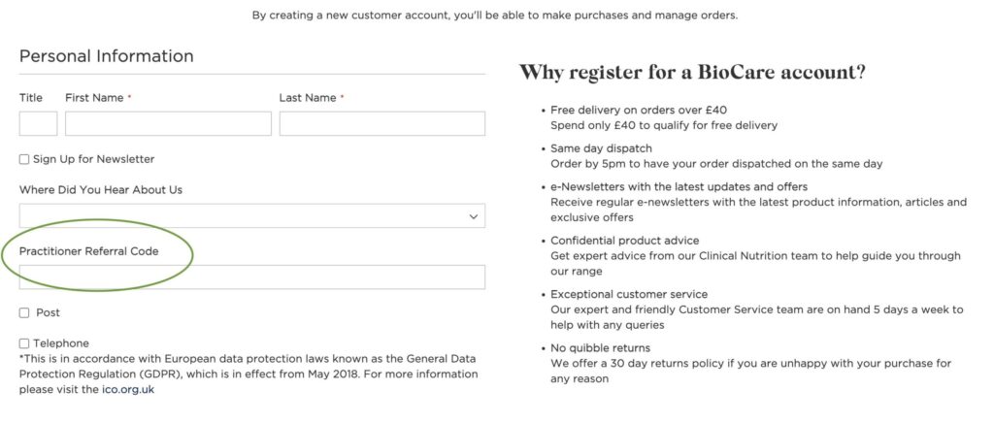
Task: Click the Personal Information heading
Action: click(x=106, y=56)
